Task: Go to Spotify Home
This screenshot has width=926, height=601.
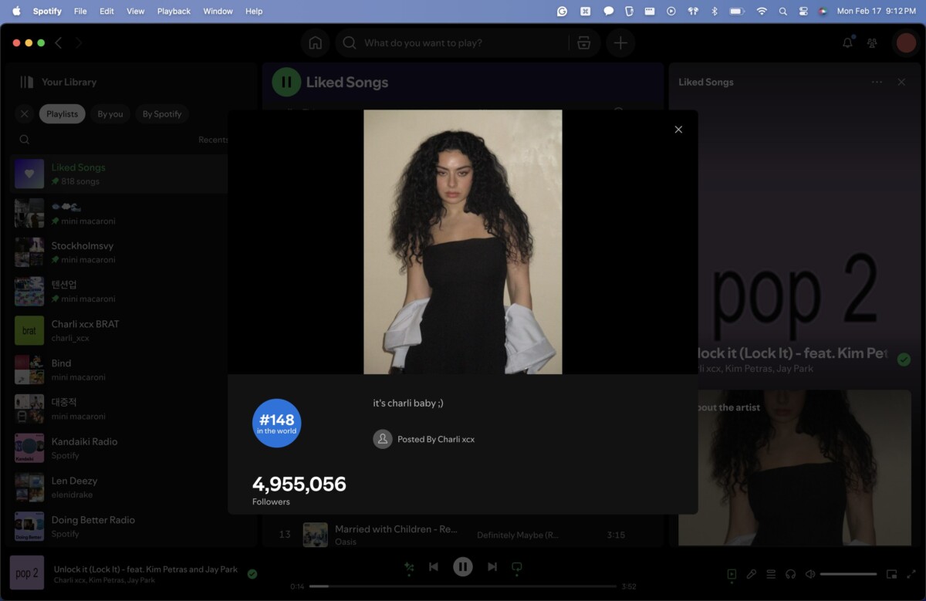Action: point(315,43)
